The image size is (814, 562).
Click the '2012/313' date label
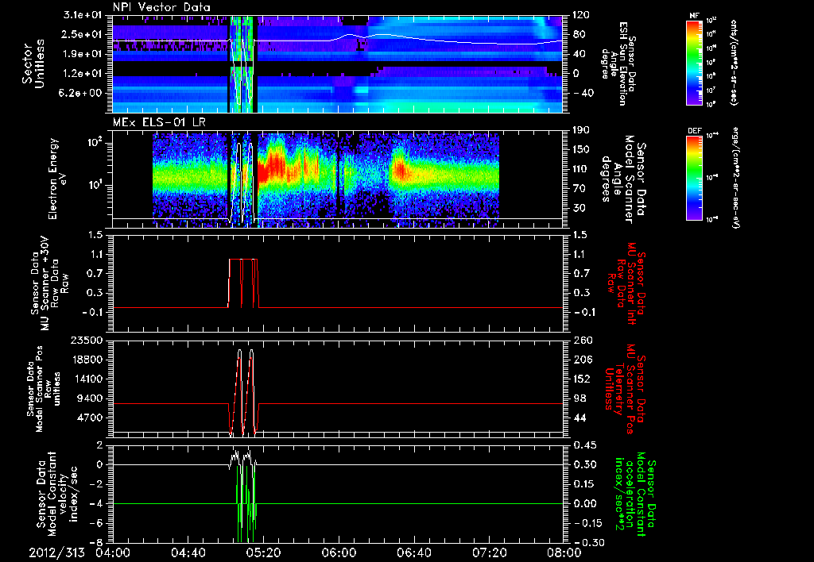56,552
